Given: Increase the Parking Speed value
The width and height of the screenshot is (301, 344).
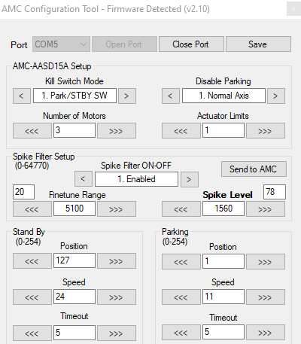Looking at the screenshot, I should tap(266, 297).
